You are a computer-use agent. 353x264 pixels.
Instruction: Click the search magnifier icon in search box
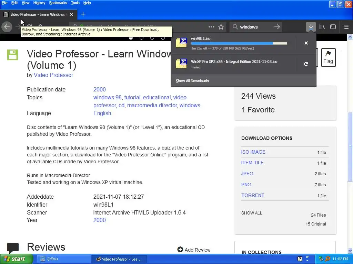[x=235, y=27]
